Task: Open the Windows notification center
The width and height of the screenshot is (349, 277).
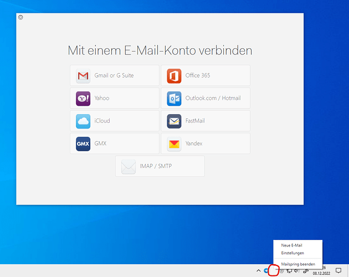Action: (338, 271)
